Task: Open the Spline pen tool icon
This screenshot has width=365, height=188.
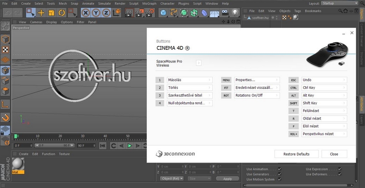Action: [x=174, y=13]
